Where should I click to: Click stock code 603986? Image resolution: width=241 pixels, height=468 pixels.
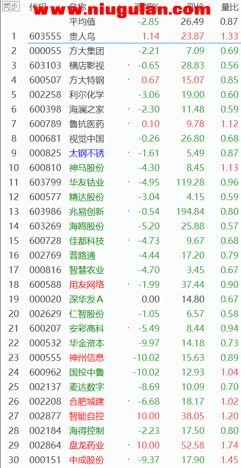(x=45, y=212)
